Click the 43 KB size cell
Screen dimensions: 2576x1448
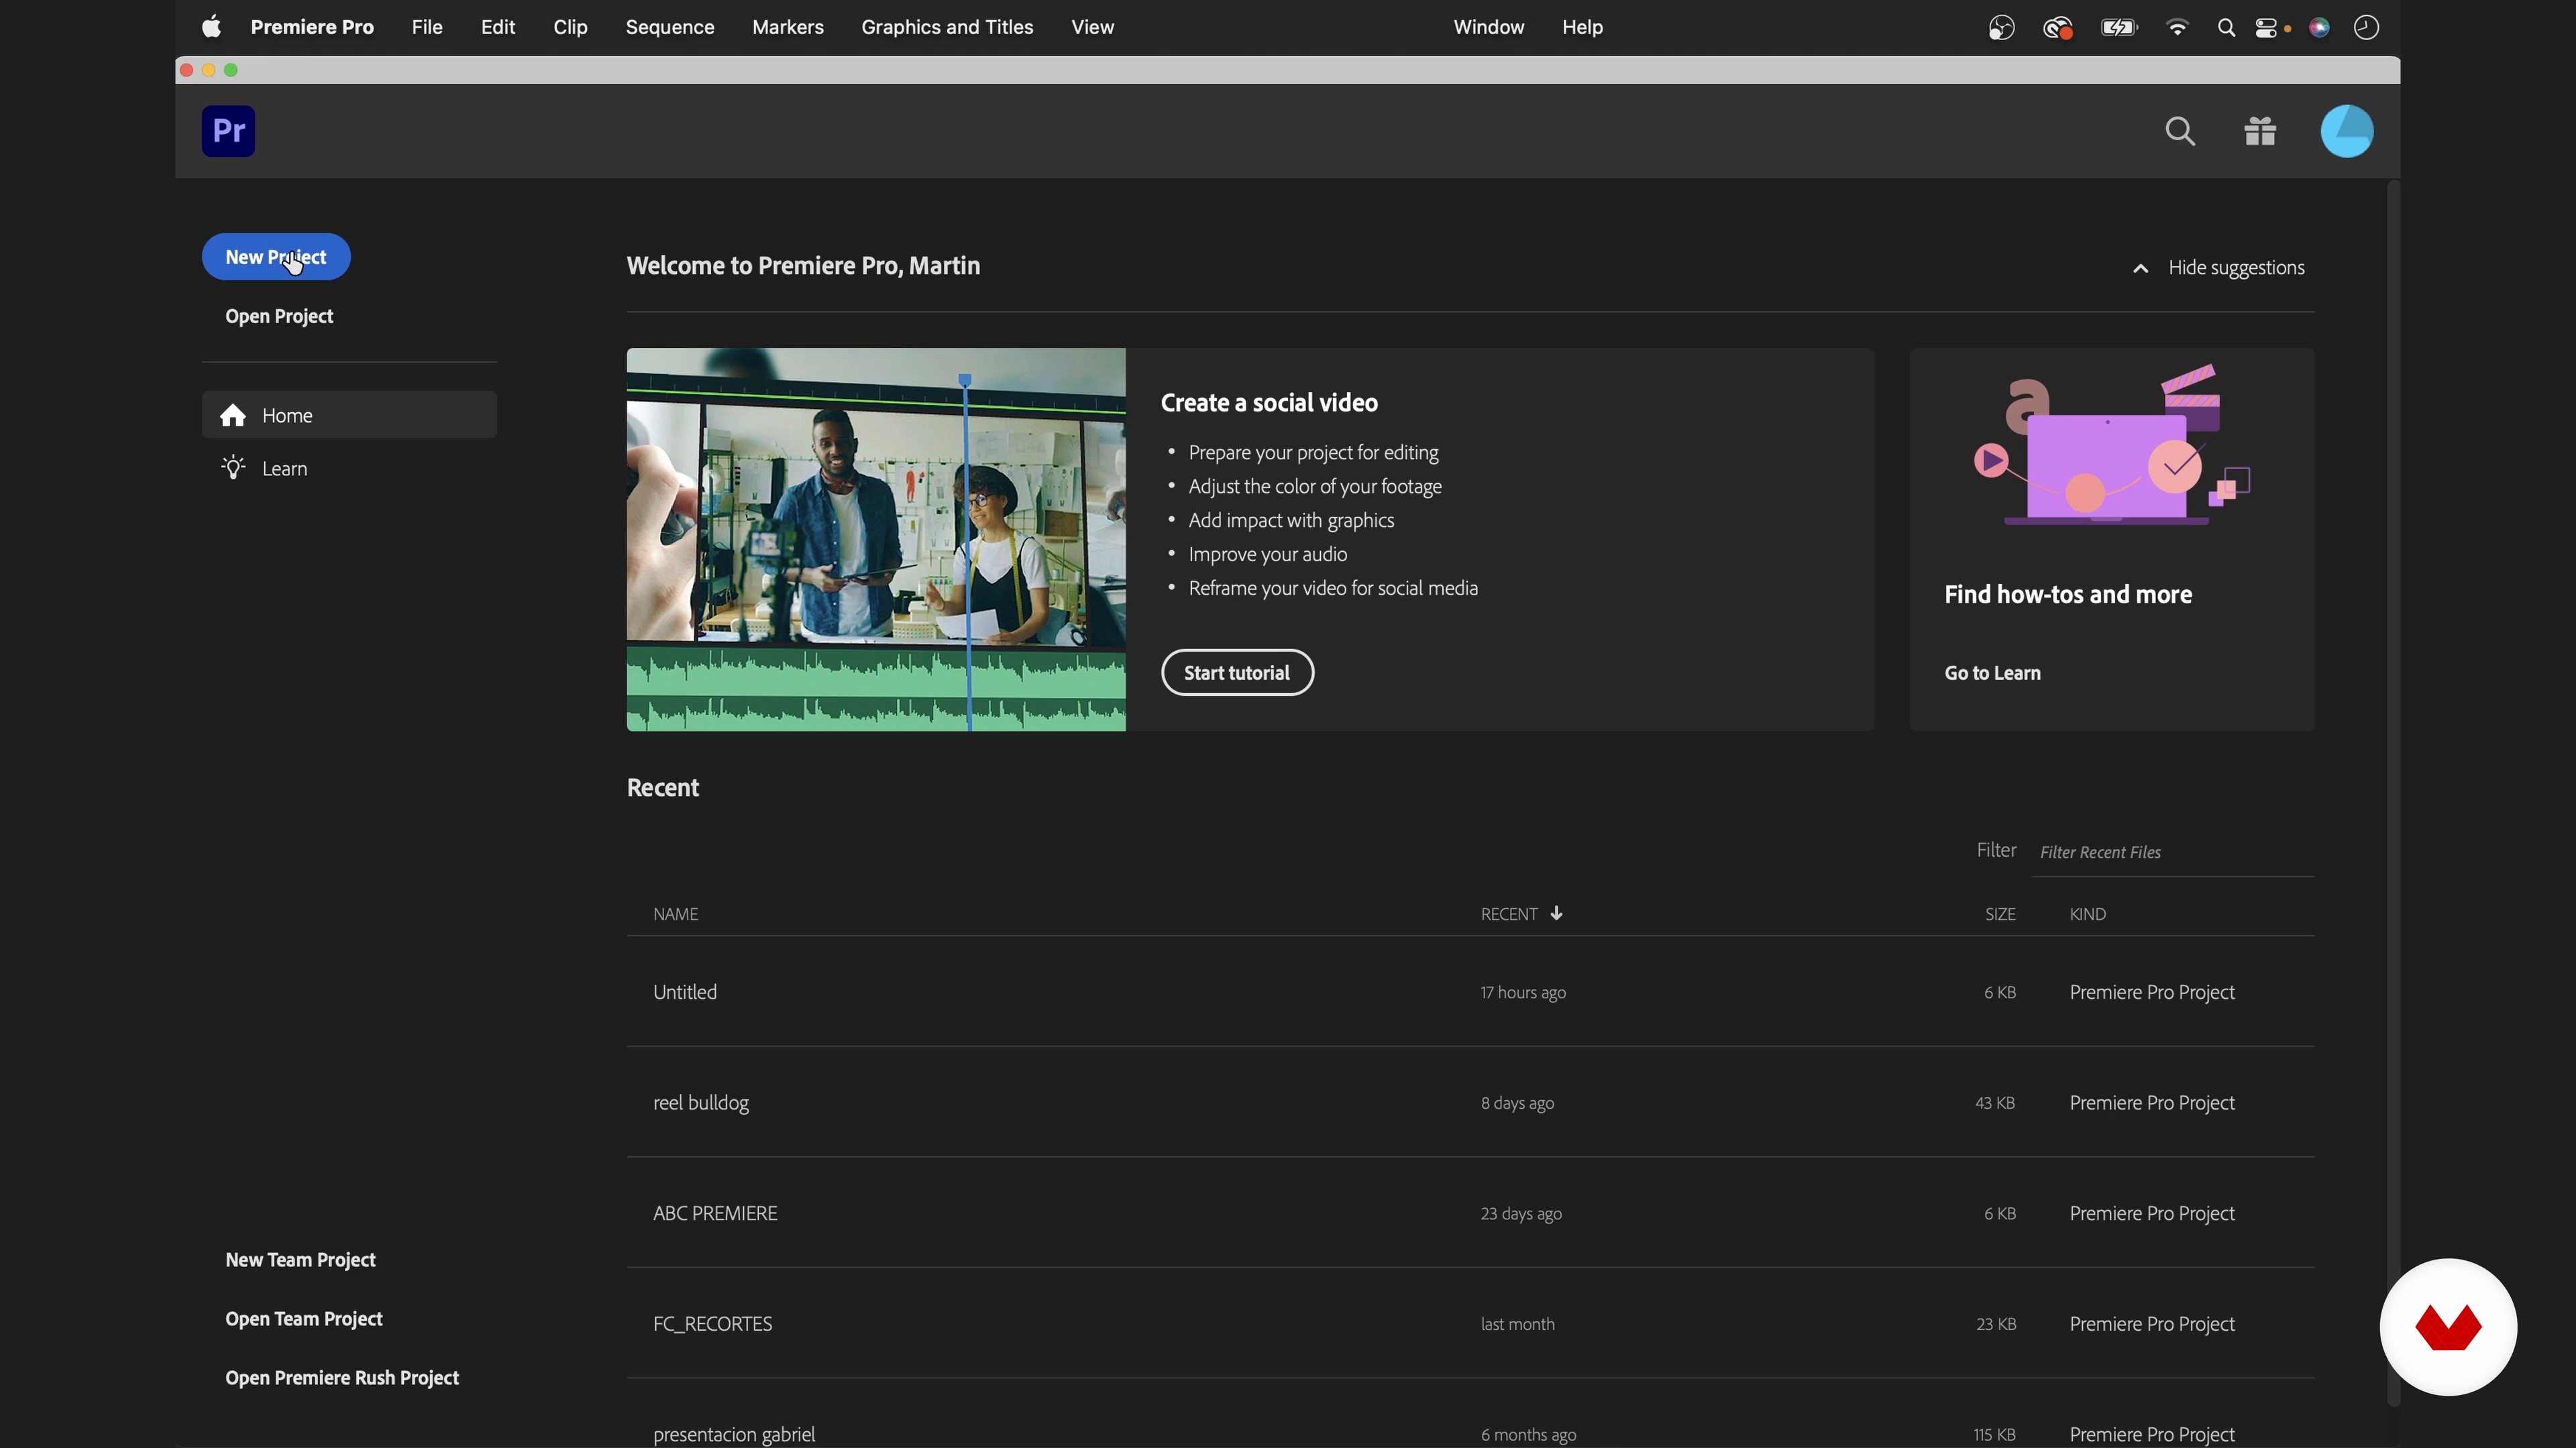pos(1995,1102)
